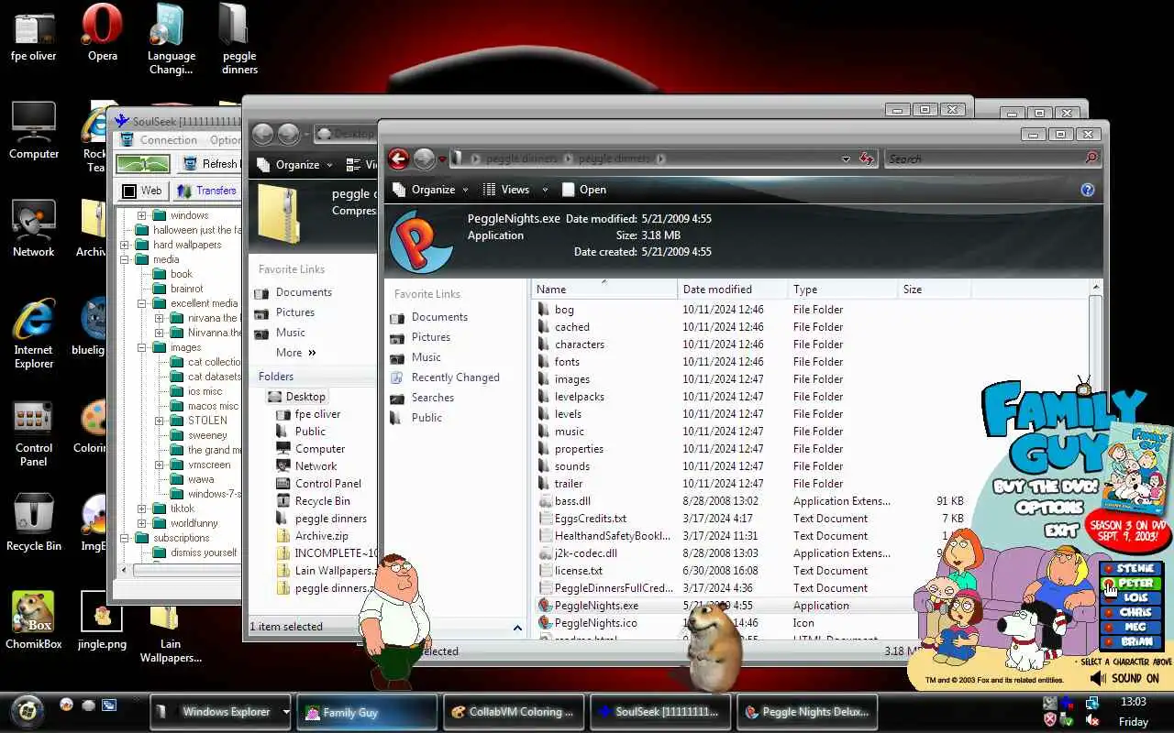Screen dimensions: 1174x733
Task: Select the Lain Wallpapers desktop archive icon
Action: pos(171,632)
